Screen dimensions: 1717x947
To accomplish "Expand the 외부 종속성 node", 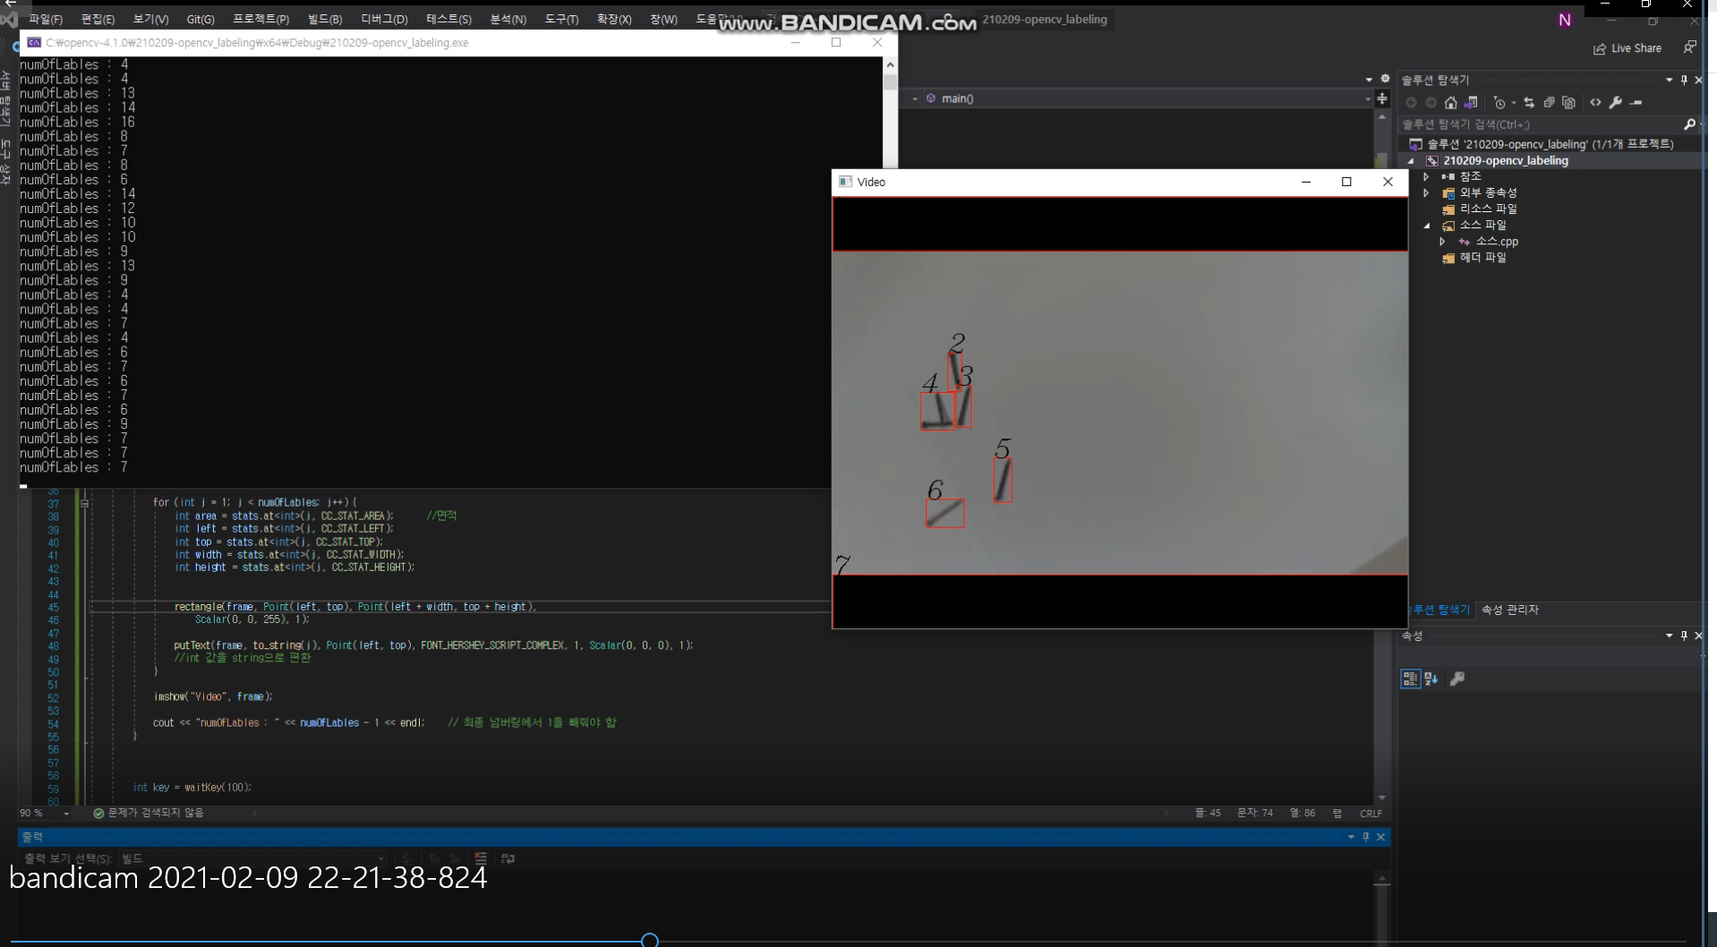I will [x=1427, y=193].
